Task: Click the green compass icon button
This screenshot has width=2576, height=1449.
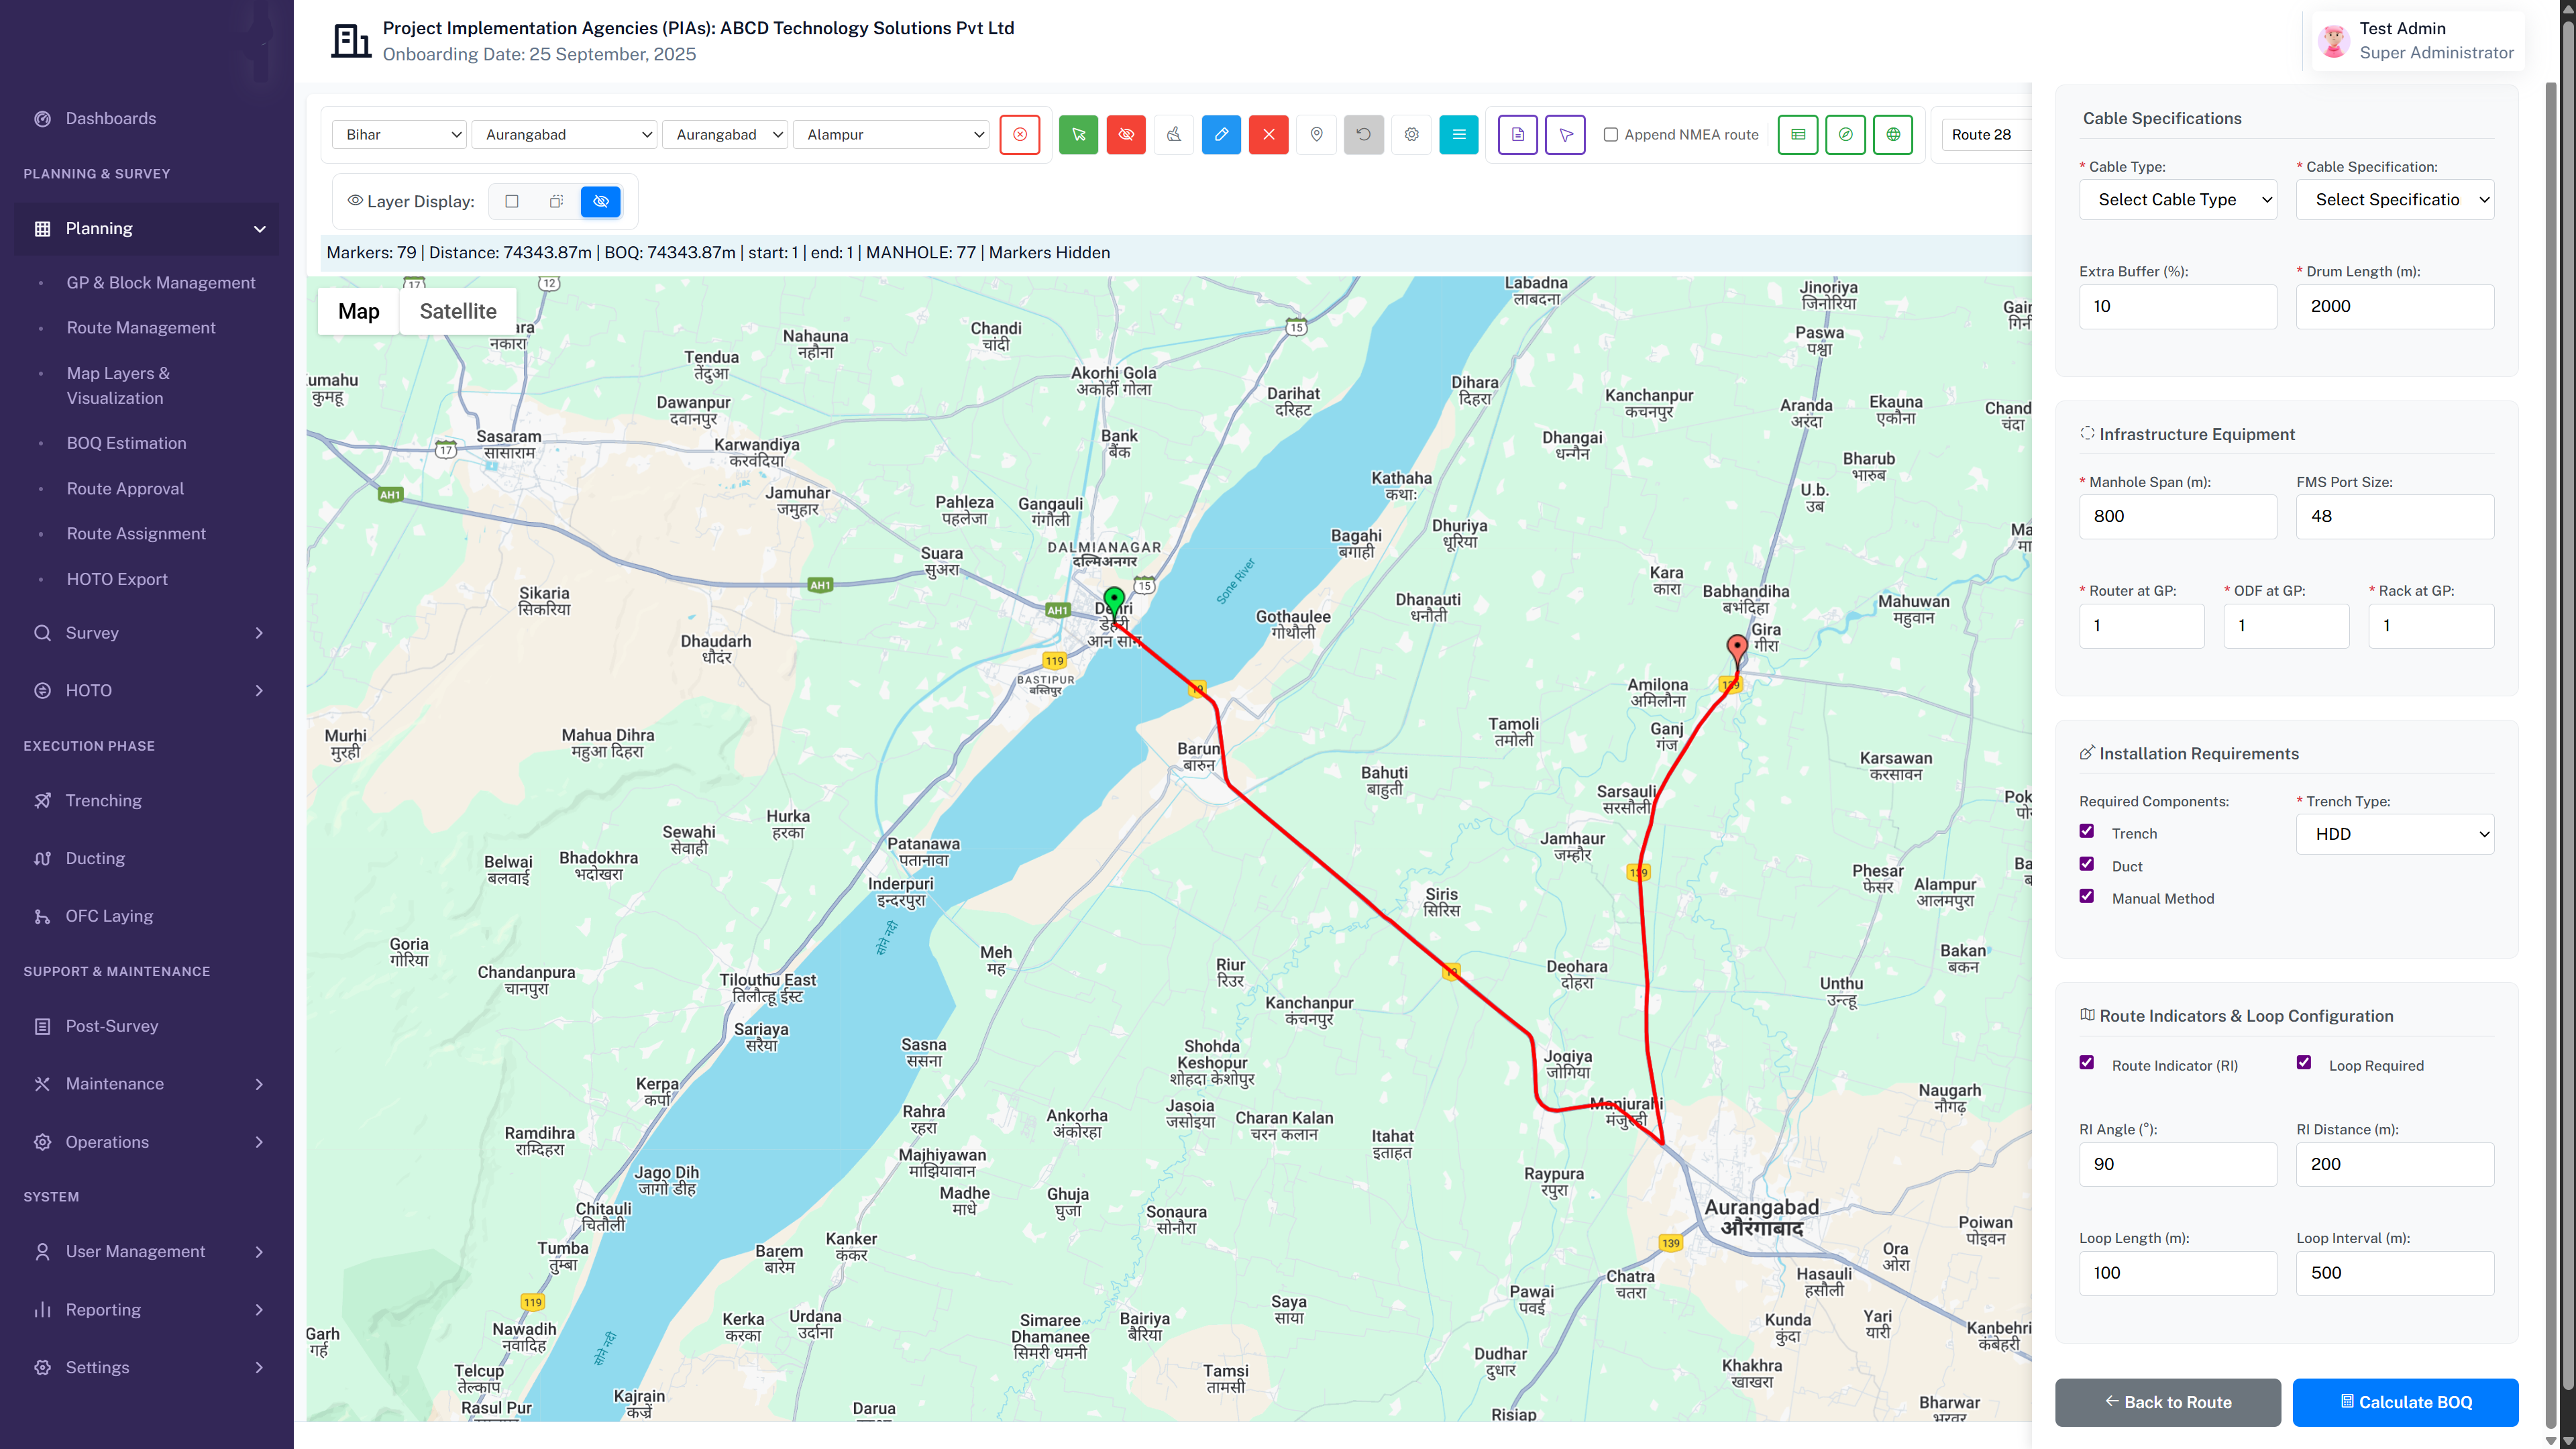Action: pyautogui.click(x=1845, y=135)
